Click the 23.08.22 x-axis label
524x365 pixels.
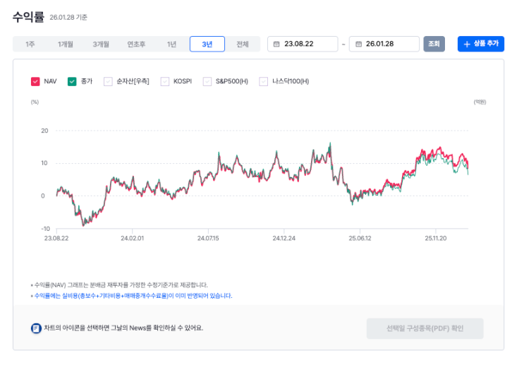click(56, 238)
